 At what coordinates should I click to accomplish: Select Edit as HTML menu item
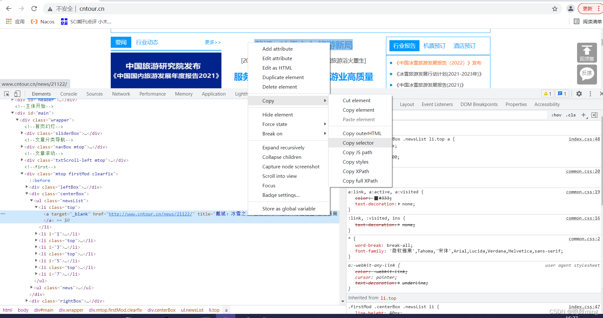point(289,68)
